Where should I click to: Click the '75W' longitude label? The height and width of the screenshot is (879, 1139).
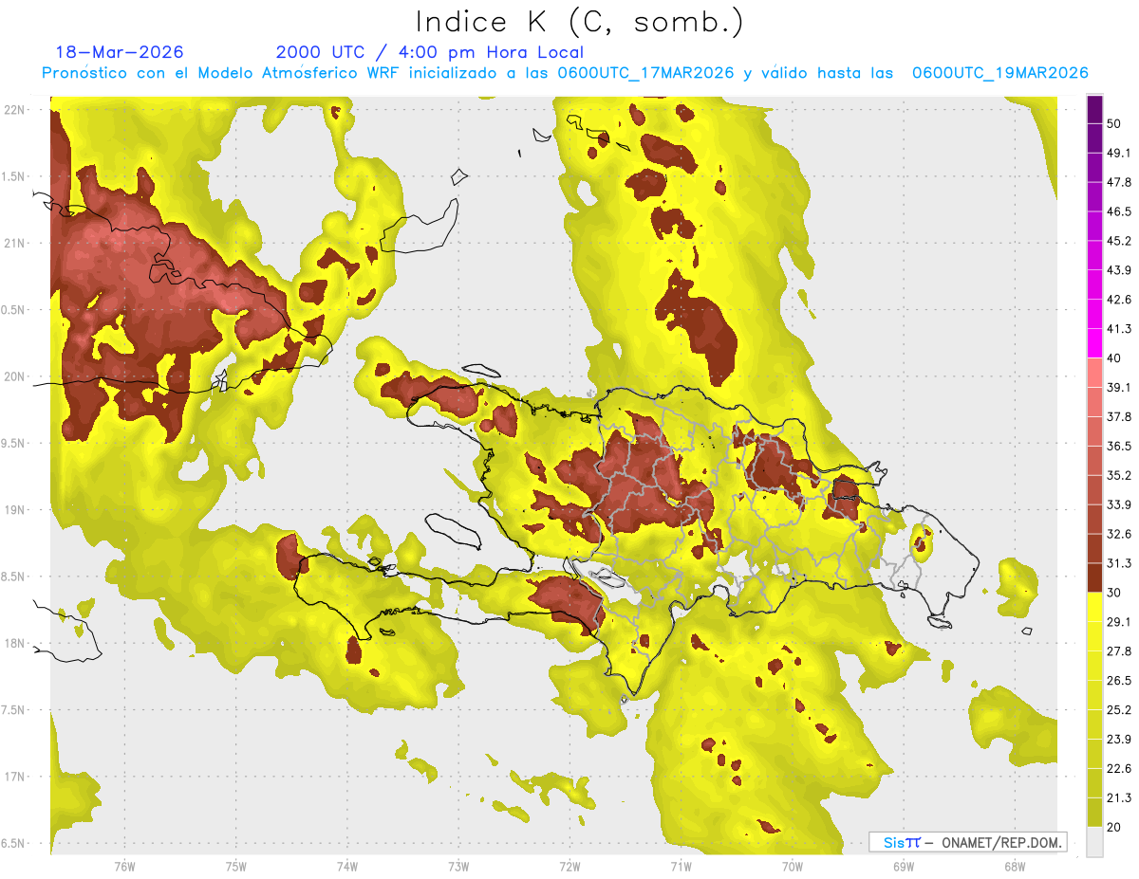[x=236, y=867]
